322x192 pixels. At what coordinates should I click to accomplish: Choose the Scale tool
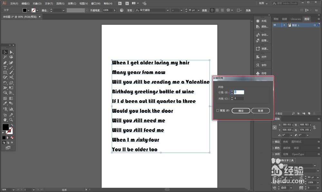[x=11, y=83]
